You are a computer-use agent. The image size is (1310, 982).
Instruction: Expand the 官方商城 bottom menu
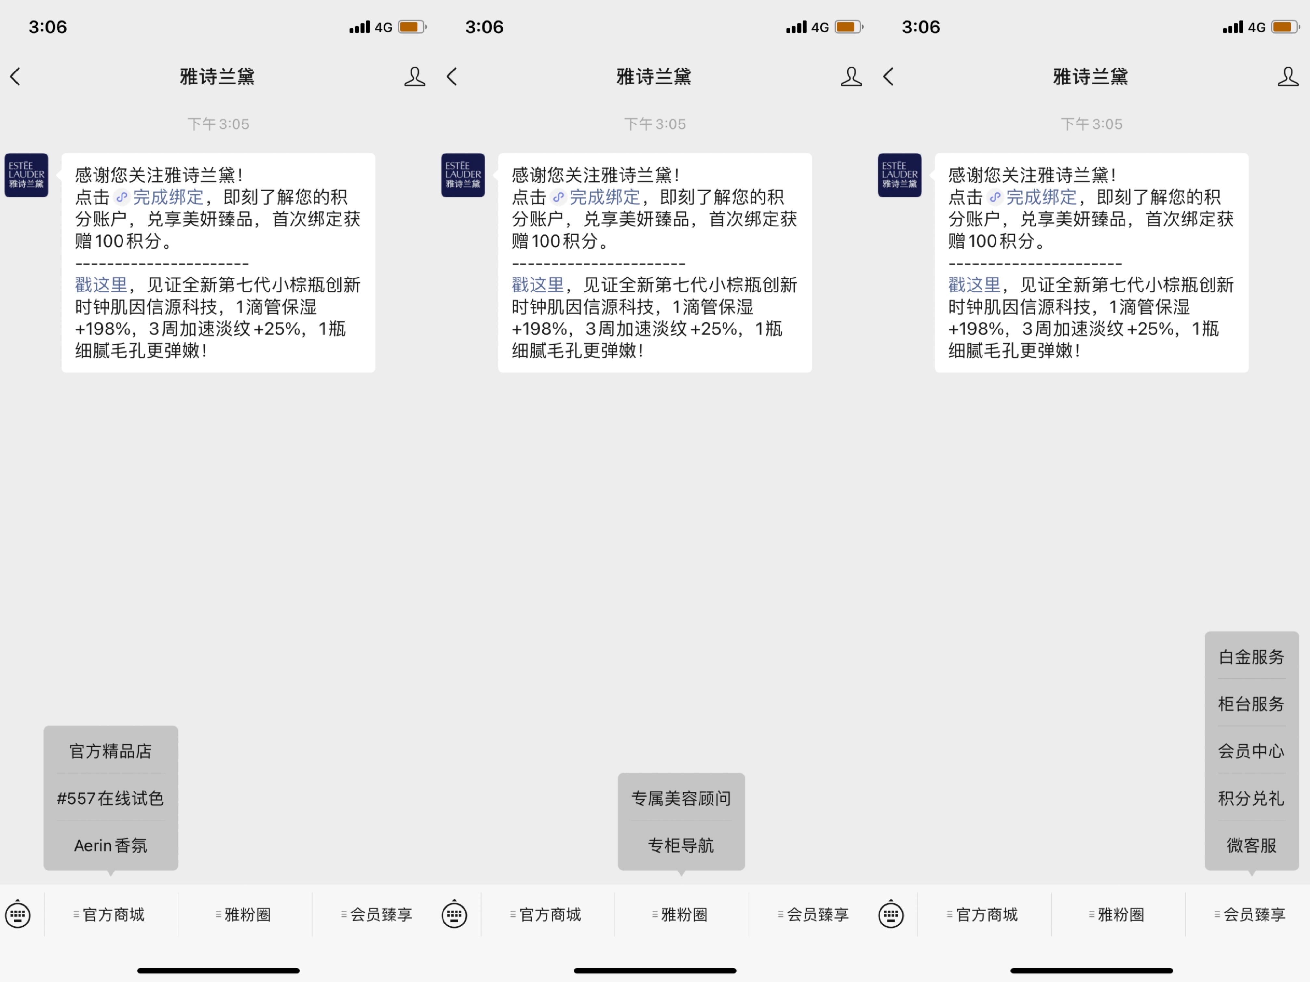pos(111,914)
